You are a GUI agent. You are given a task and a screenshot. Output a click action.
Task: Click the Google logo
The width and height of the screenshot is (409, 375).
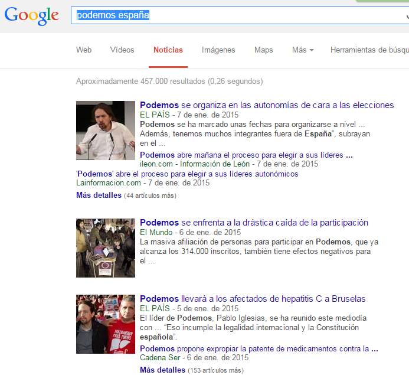[31, 16]
